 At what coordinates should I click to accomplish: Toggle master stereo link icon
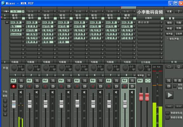[148, 81]
